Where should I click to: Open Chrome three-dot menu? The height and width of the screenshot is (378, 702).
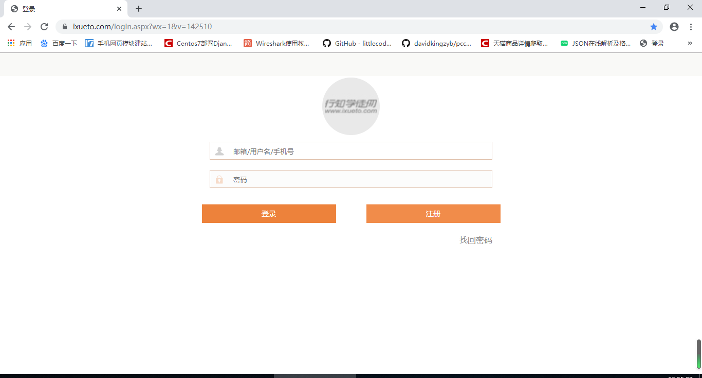coord(691,27)
